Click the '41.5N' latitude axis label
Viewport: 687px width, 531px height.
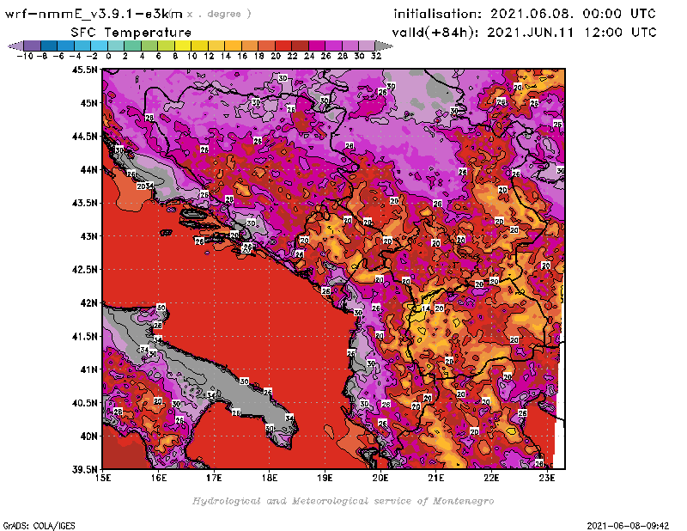pyautogui.click(x=85, y=336)
